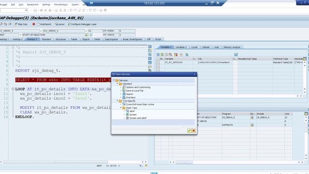Collapse the Tool-Specific folder node
The width and height of the screenshot is (309, 174).
click(x=117, y=101)
